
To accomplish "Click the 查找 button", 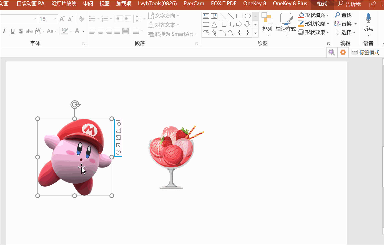I will [343, 15].
